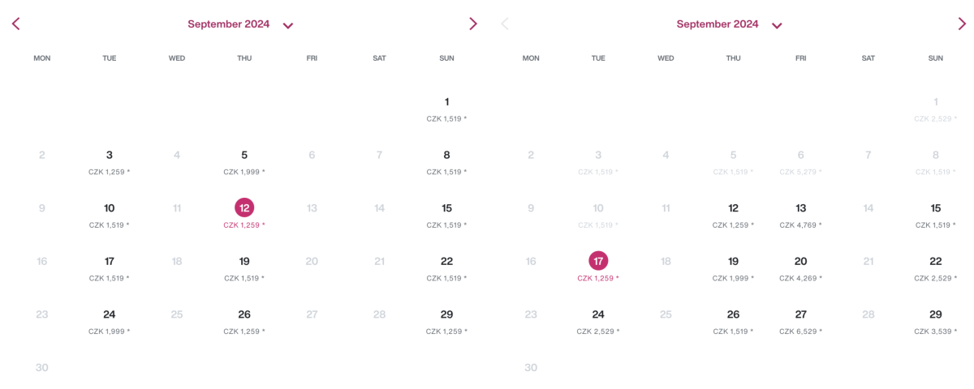Go to next month in right calendar

click(962, 24)
